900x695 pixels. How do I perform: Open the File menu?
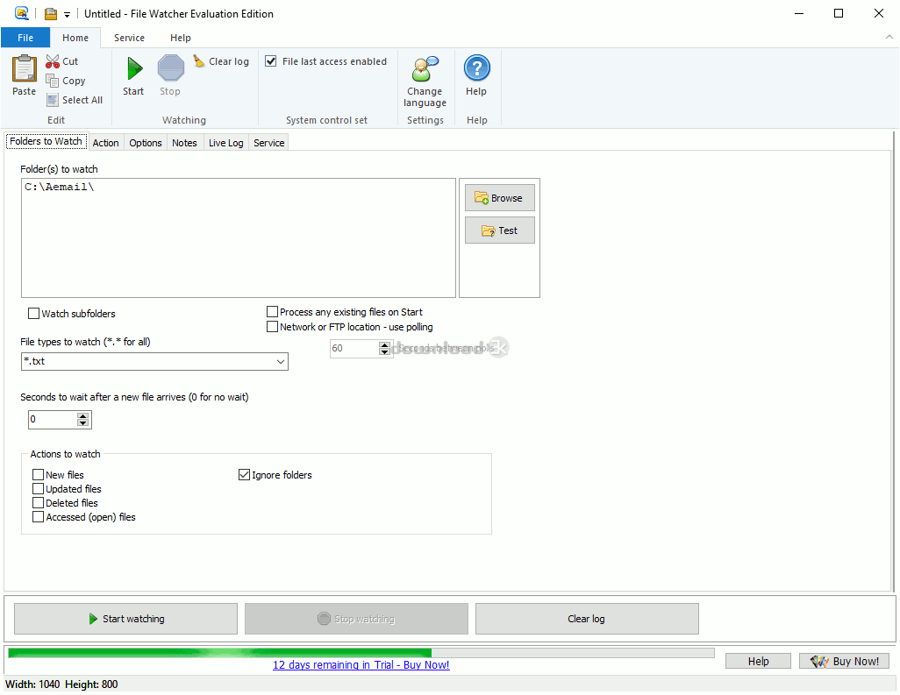pyautogui.click(x=25, y=38)
